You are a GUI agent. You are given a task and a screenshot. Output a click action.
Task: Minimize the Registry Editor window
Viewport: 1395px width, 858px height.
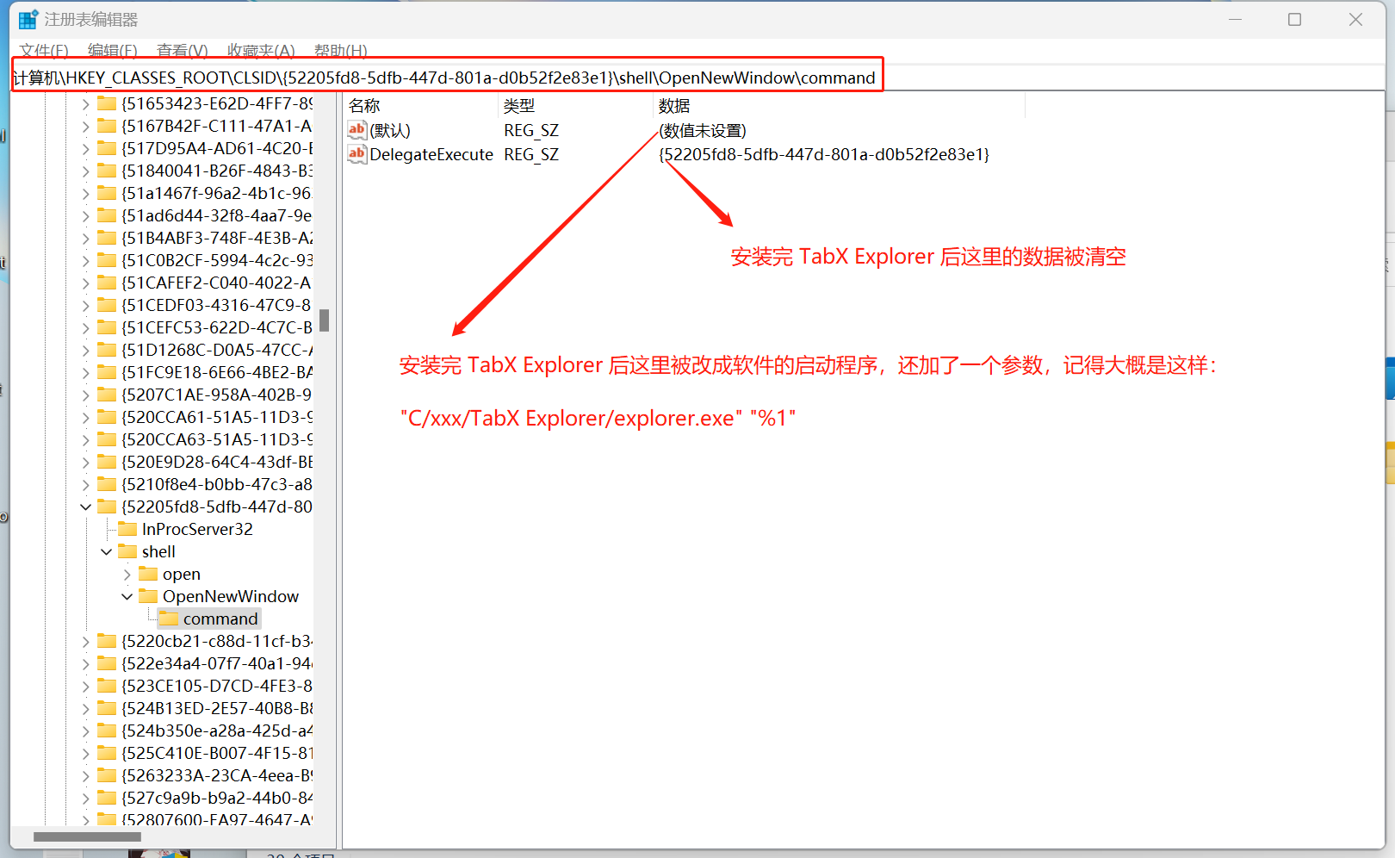1235,19
